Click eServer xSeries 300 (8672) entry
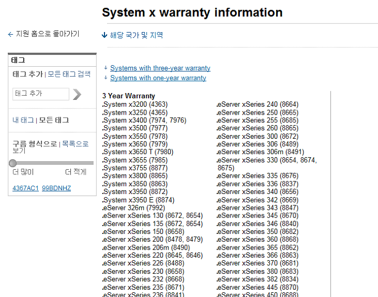 [257, 137]
